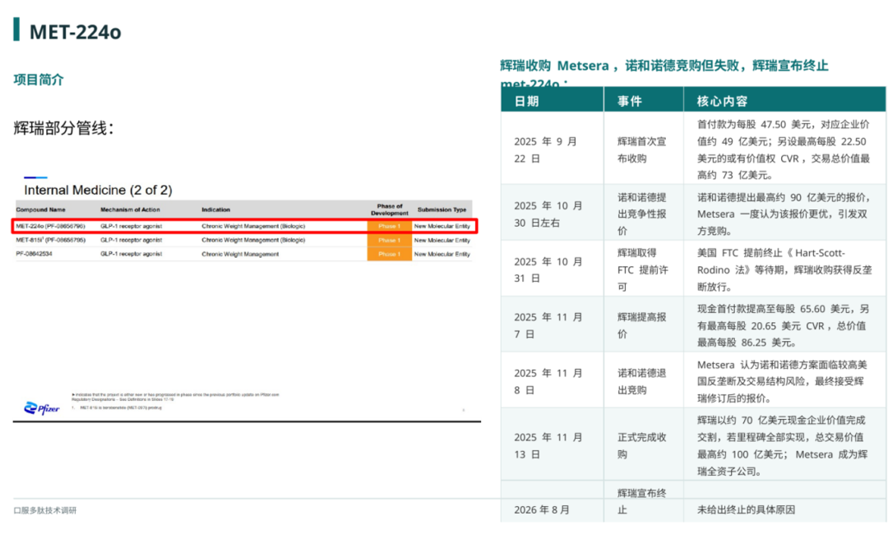Select the heading "辉瑞收购 Metsera,诺和诺德竞购但失败"
888x534 pixels.
point(619,67)
